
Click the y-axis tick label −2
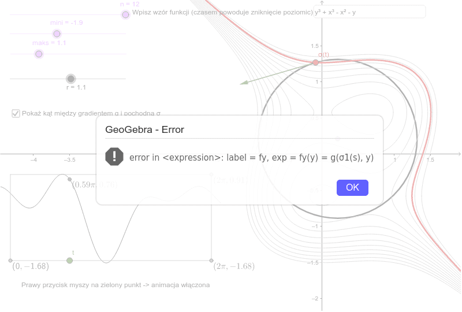(x=315, y=299)
